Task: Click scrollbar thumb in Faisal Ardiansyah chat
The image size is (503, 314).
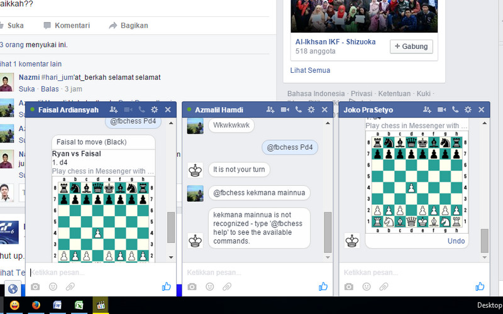Action: [x=171, y=227]
